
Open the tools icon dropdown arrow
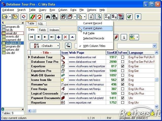click(137, 37)
